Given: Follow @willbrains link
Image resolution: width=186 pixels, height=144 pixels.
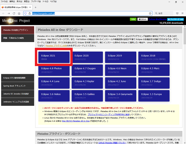Looking at the screenshot, I should [158, 19].
